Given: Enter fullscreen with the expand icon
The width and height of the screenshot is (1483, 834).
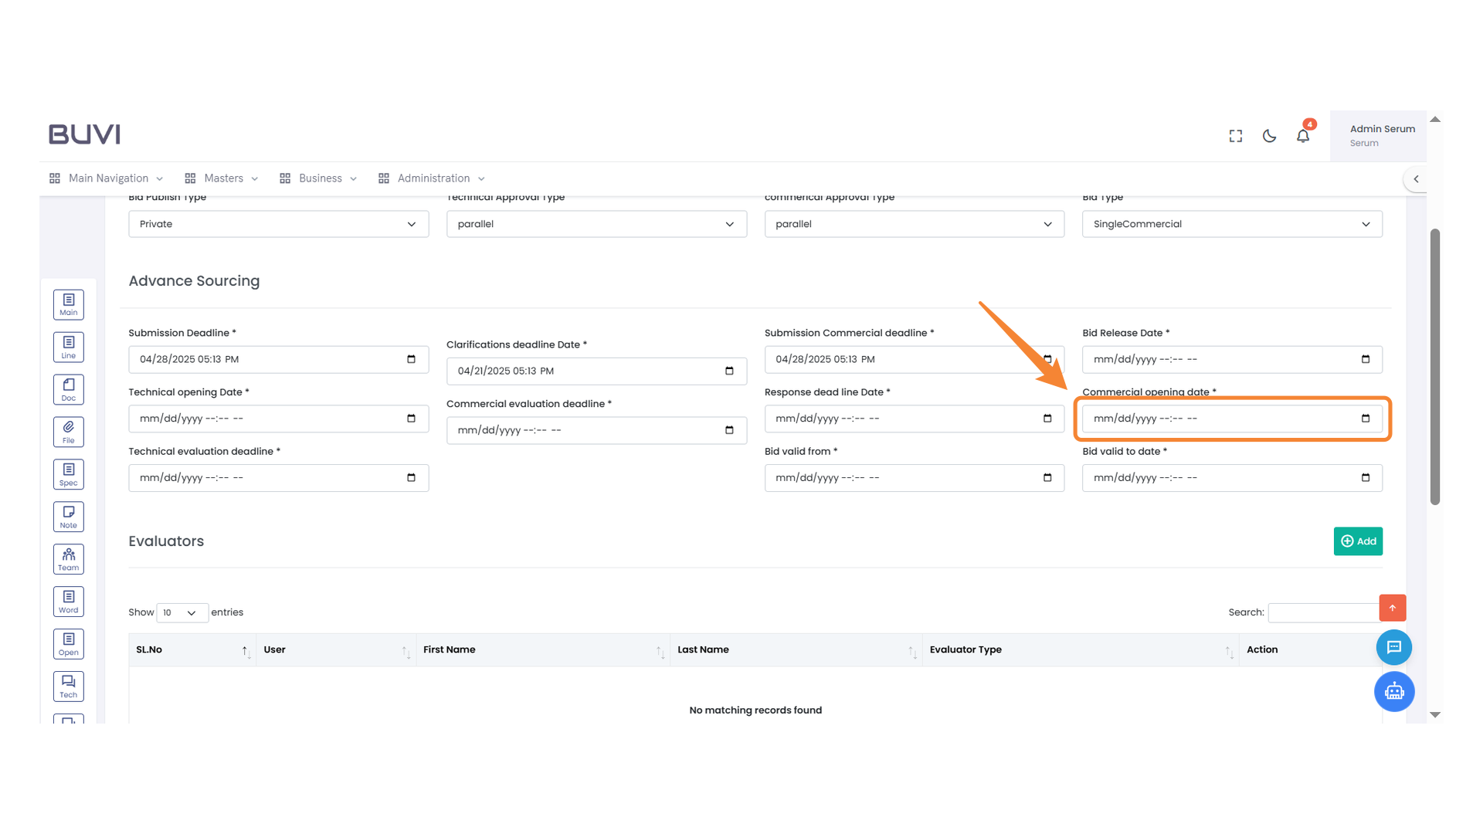Looking at the screenshot, I should click(x=1236, y=136).
